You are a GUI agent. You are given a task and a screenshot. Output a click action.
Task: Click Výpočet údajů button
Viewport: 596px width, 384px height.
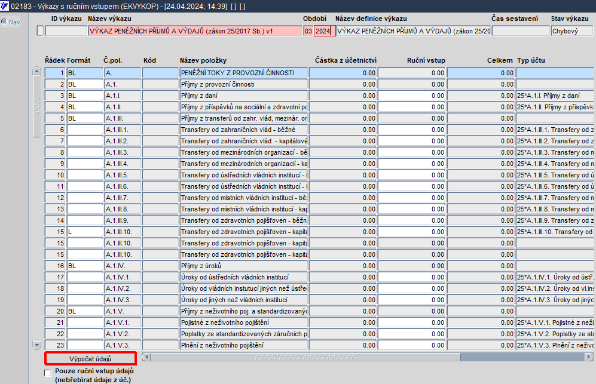click(90, 359)
